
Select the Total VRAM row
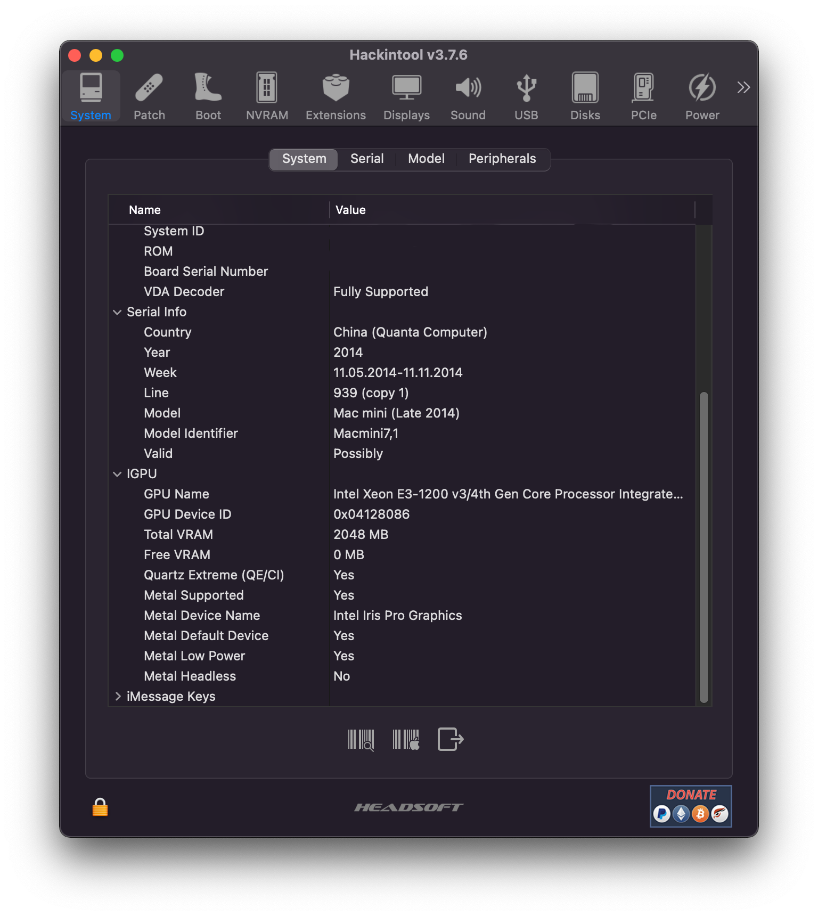tap(402, 535)
